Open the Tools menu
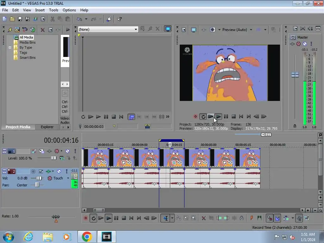Image resolution: width=324 pixels, height=243 pixels. point(53,10)
